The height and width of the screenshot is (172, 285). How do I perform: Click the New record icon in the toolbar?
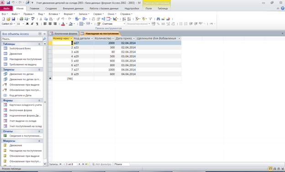(x=163, y=19)
